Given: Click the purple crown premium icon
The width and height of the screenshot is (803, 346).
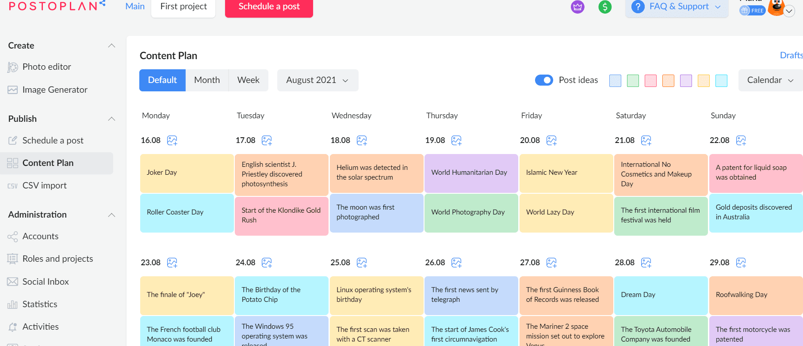Looking at the screenshot, I should click(x=577, y=7).
